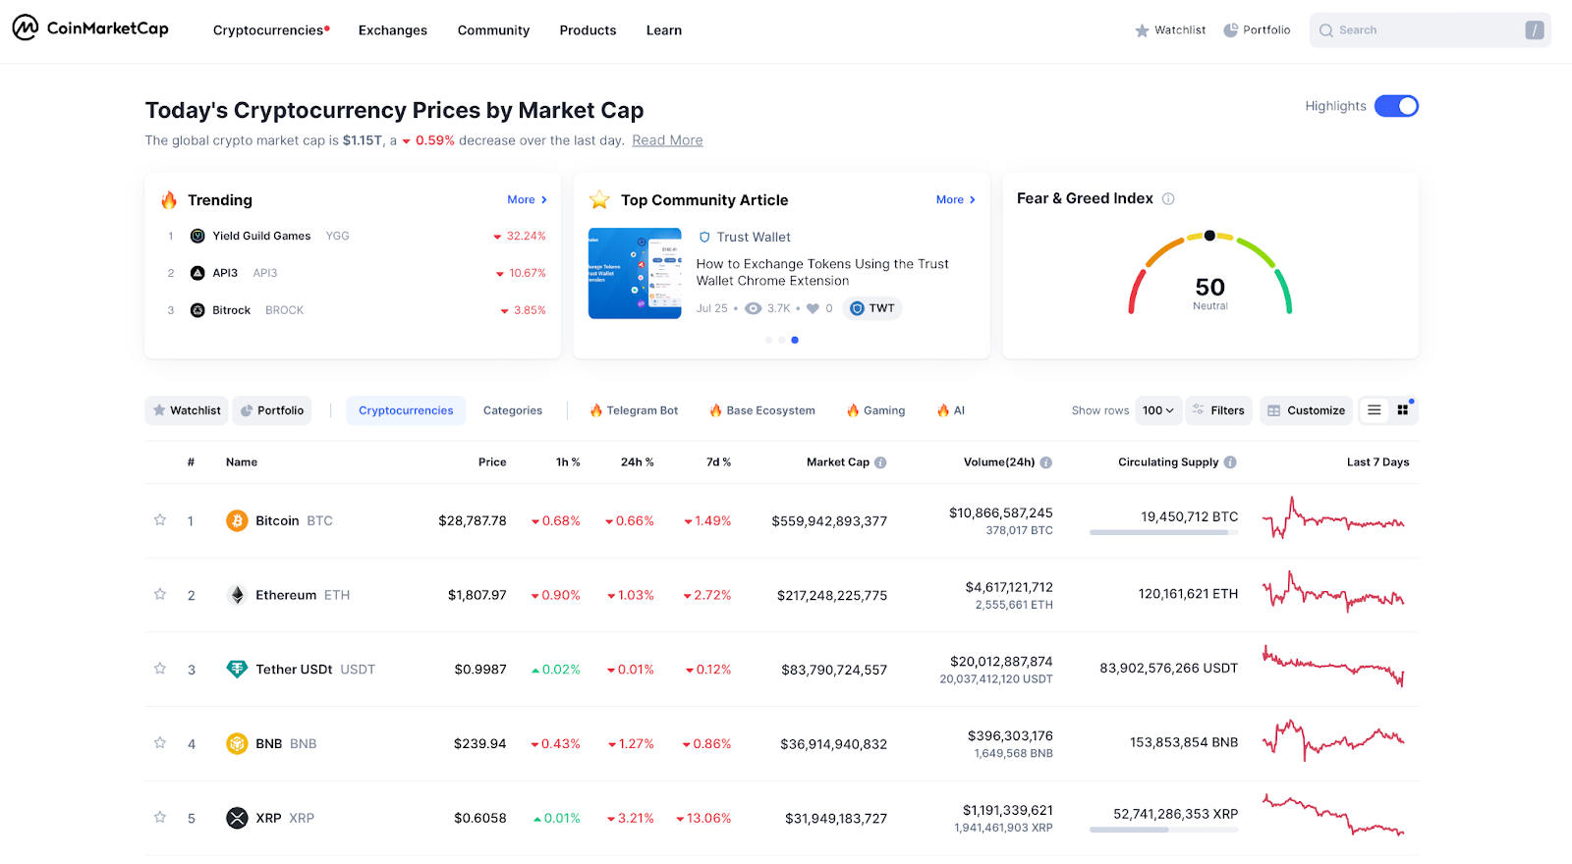Click the trending fire icon

pos(169,200)
